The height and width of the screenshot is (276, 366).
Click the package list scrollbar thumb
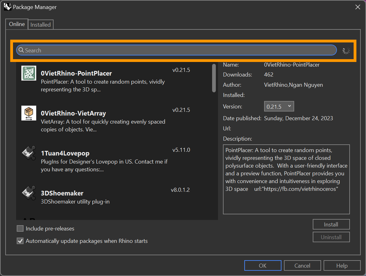(214, 78)
